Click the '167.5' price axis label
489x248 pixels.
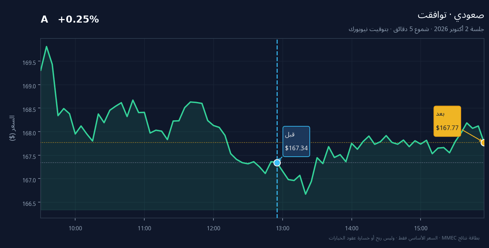(29, 157)
